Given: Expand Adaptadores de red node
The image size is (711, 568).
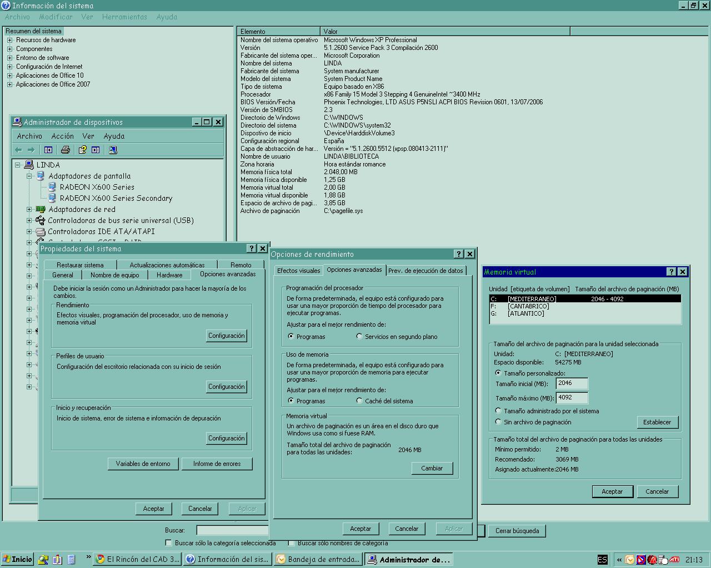Looking at the screenshot, I should pyautogui.click(x=29, y=209).
